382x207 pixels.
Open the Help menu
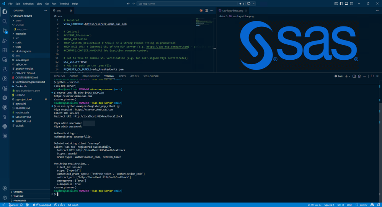75,4
